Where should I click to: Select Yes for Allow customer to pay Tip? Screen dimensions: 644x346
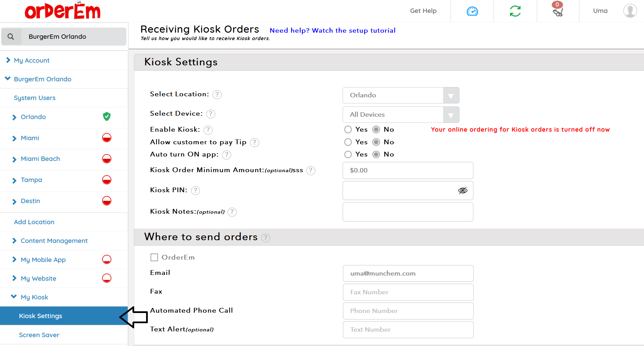[x=348, y=142]
